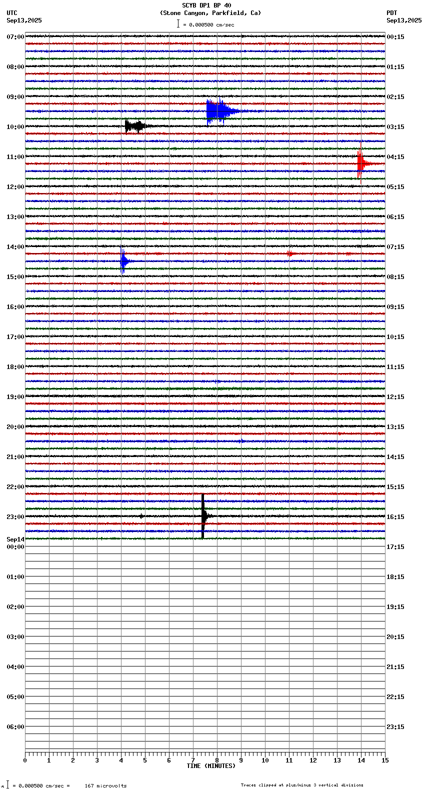This screenshot has width=425, height=792.
Task: Click the 00:15 PDT time label
Action: click(395, 36)
